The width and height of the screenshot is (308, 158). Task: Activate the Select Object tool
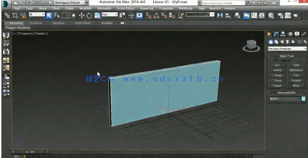coord(49,15)
